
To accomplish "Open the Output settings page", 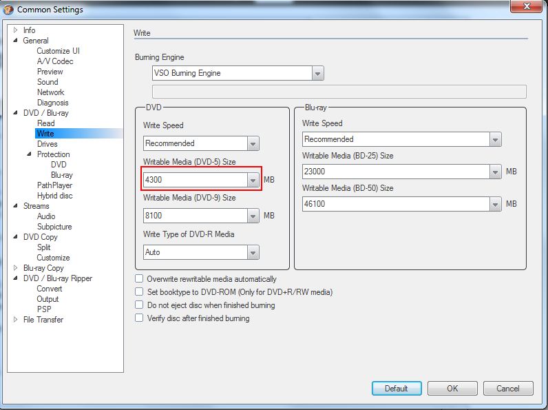I will (48, 299).
